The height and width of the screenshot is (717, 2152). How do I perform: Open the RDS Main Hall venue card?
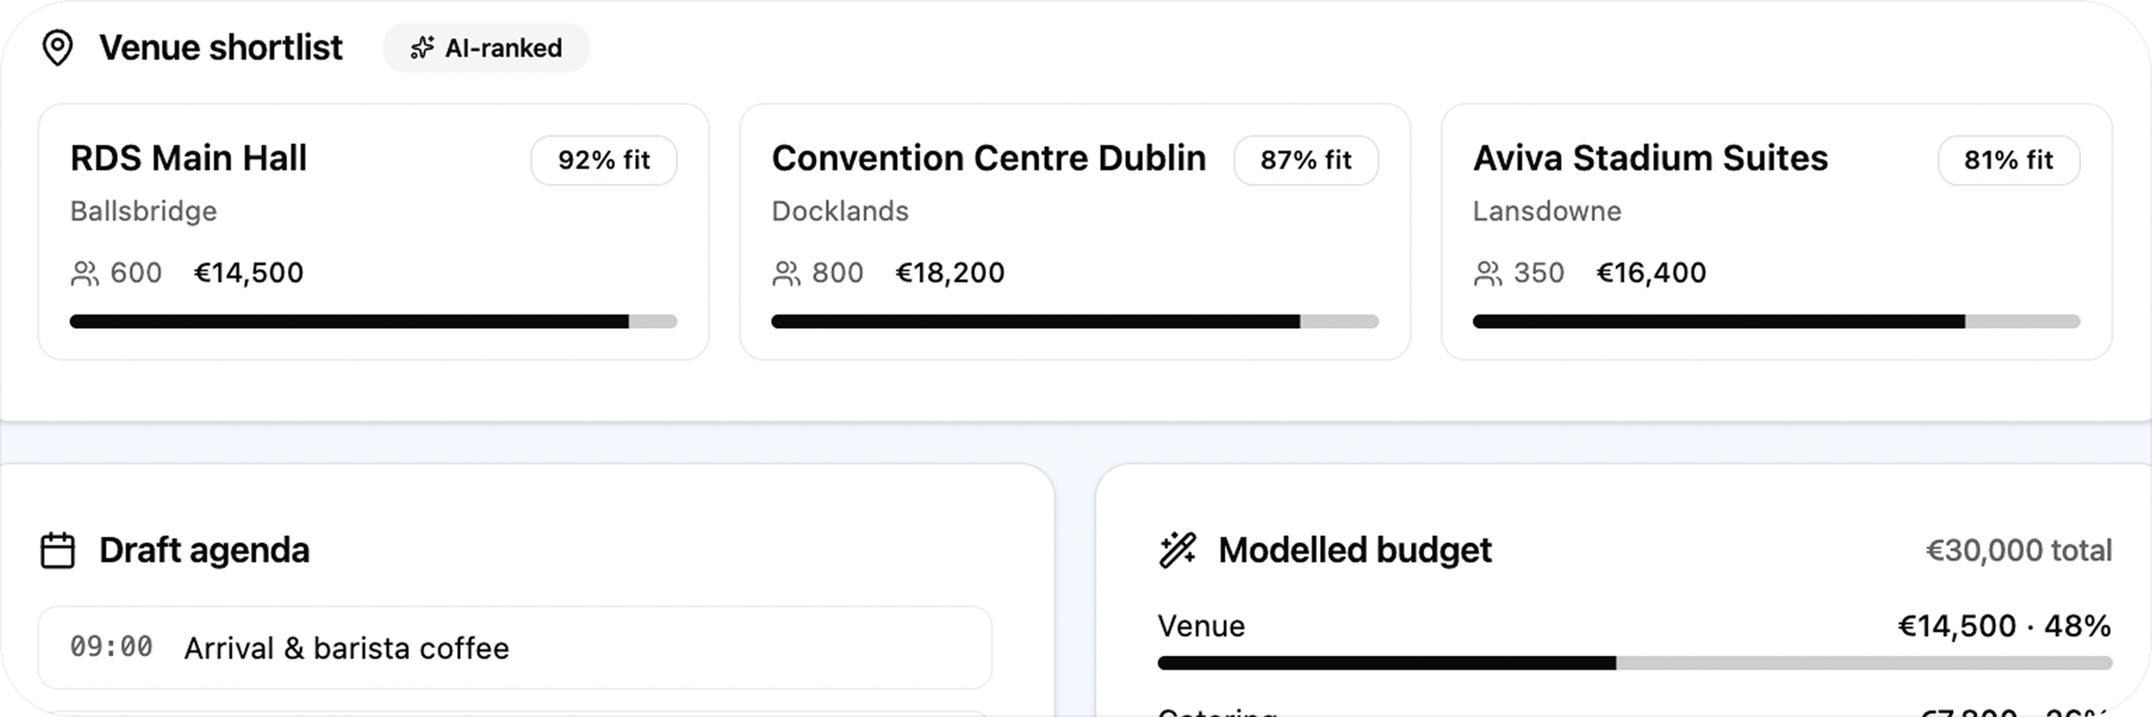point(374,232)
